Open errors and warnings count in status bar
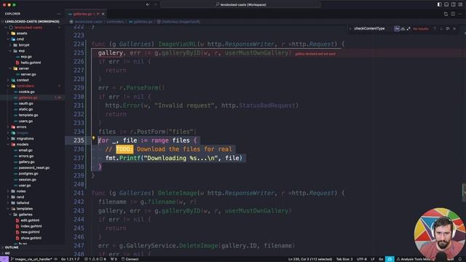 point(95,259)
